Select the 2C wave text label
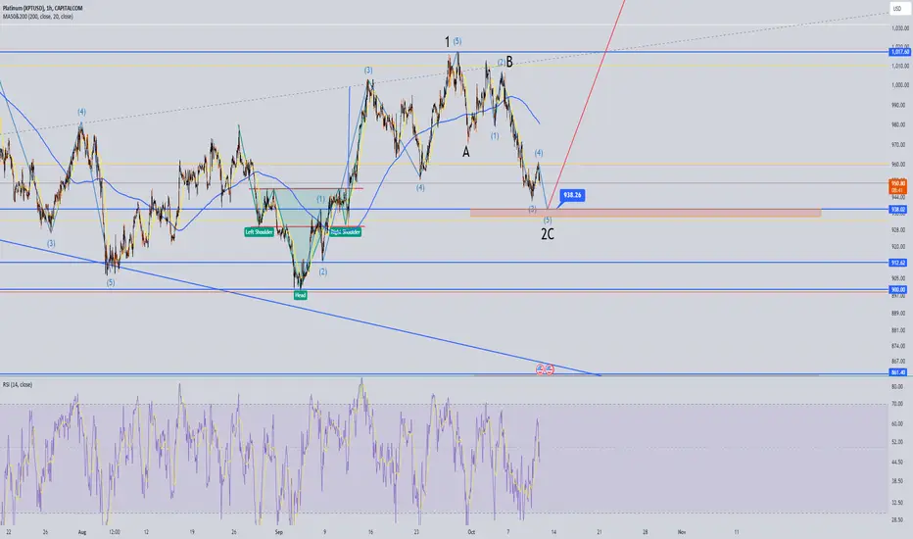Screen dimensions: 913x539 point(548,234)
